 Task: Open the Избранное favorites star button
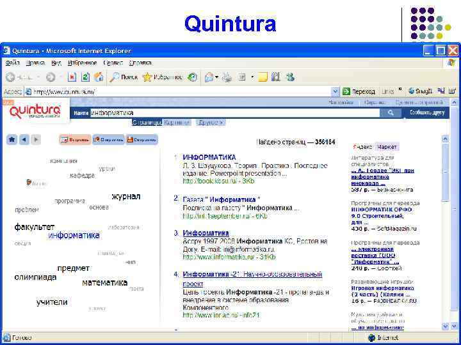tap(163, 77)
